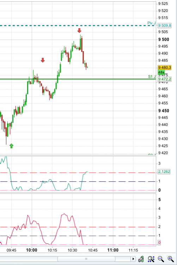Click the auto-fit zoom magnifier with arrows
This screenshot has width=177, height=265.
point(151,259)
